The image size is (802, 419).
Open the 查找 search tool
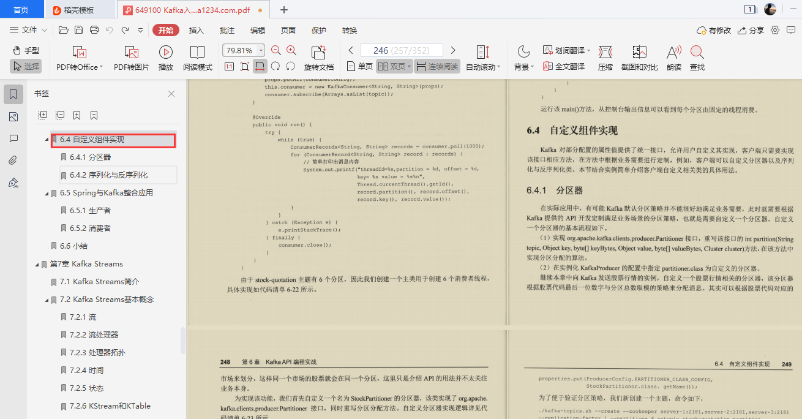pos(699,58)
